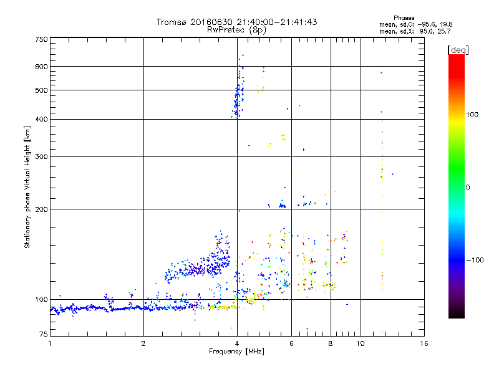Click the frequency axis label "8"
This screenshot has width=499, height=374.
331,343
